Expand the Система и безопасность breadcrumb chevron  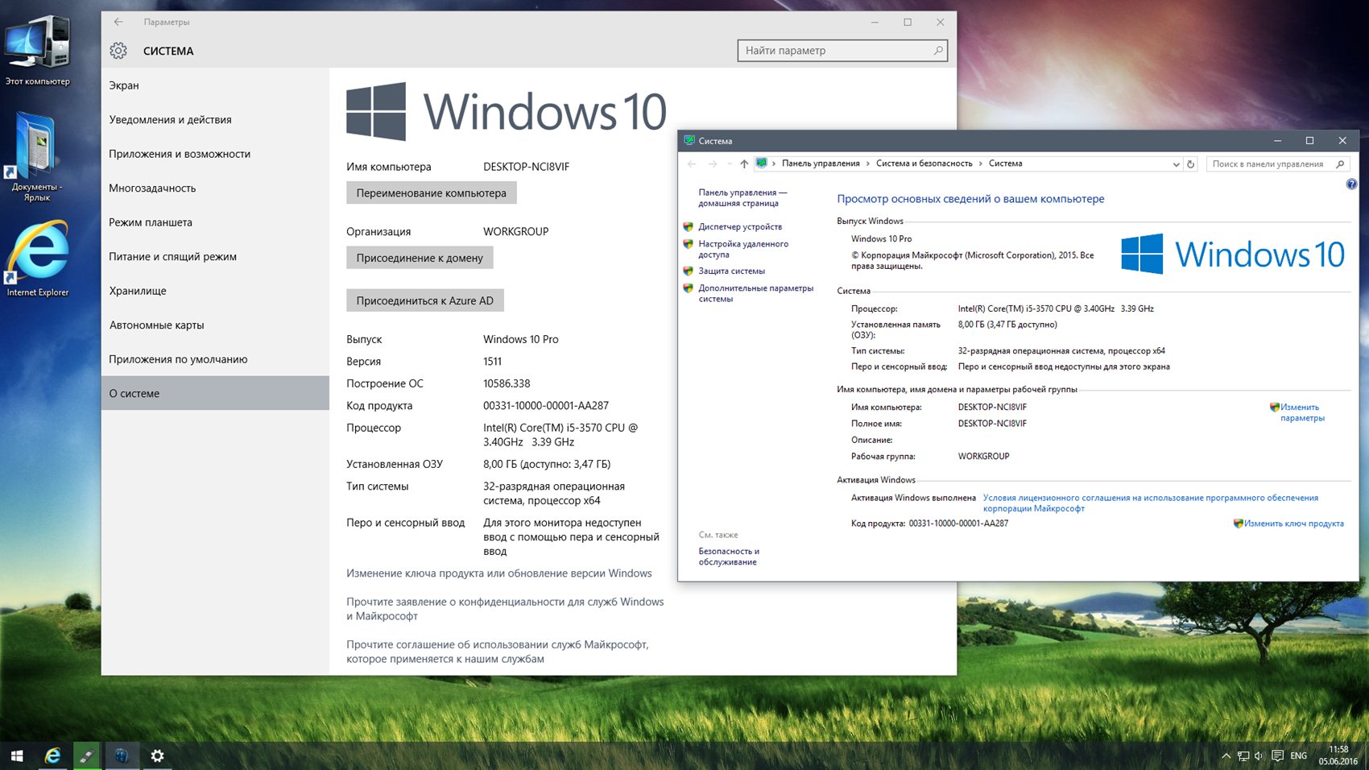point(981,164)
